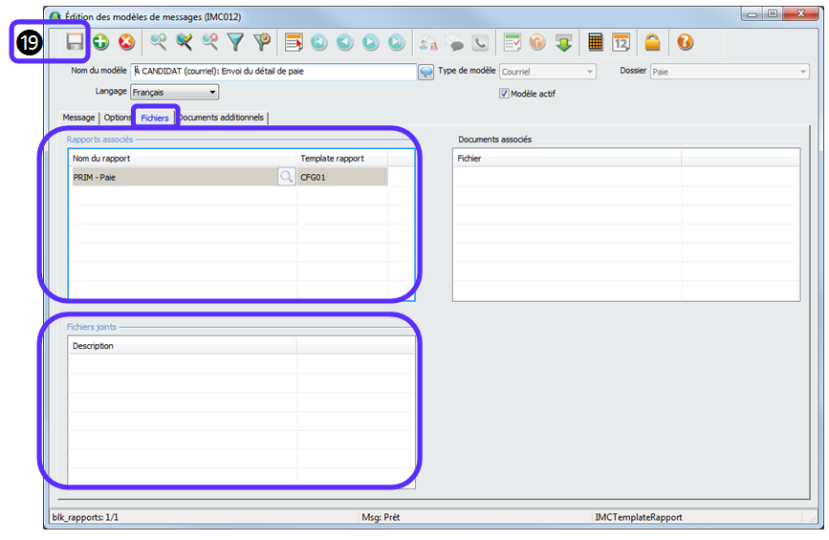Open the calendar icon in toolbar
The image size is (829, 540).
tap(621, 42)
